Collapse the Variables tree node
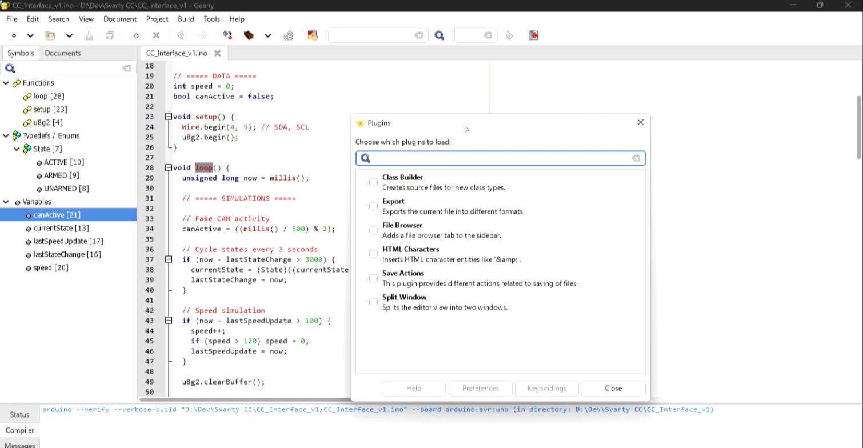 6,202
